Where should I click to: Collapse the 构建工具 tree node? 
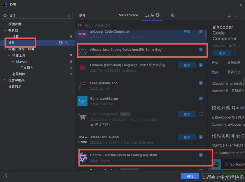pyautogui.click(x=9, y=55)
